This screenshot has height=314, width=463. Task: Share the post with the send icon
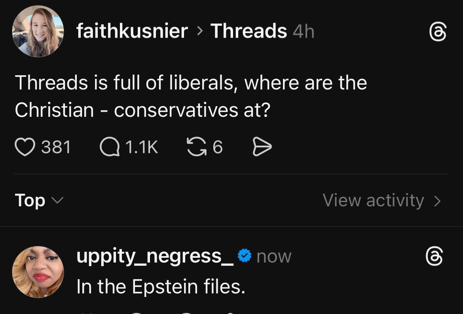point(262,148)
